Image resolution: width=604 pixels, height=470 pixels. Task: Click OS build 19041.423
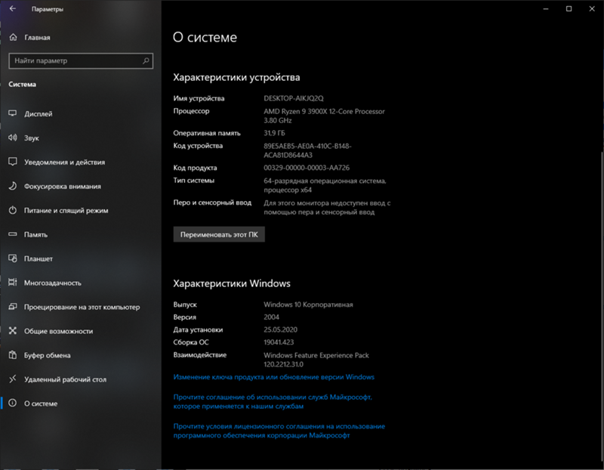pos(279,342)
